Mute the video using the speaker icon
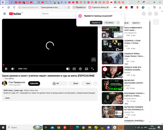This screenshot has height=130, width=163. (x=13, y=69)
